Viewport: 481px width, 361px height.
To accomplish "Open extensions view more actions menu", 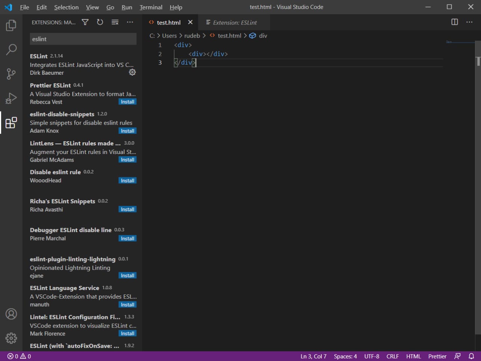I will 130,22.
